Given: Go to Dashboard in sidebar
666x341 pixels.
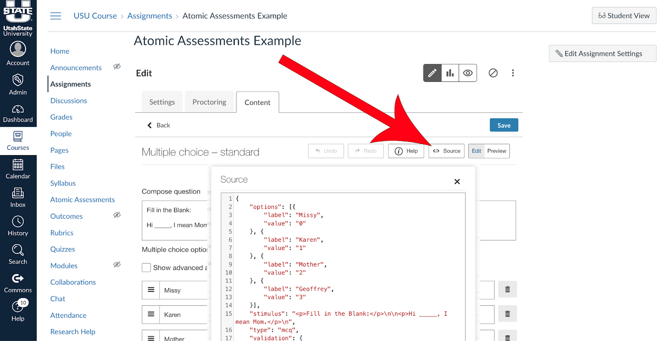Looking at the screenshot, I should click(18, 114).
